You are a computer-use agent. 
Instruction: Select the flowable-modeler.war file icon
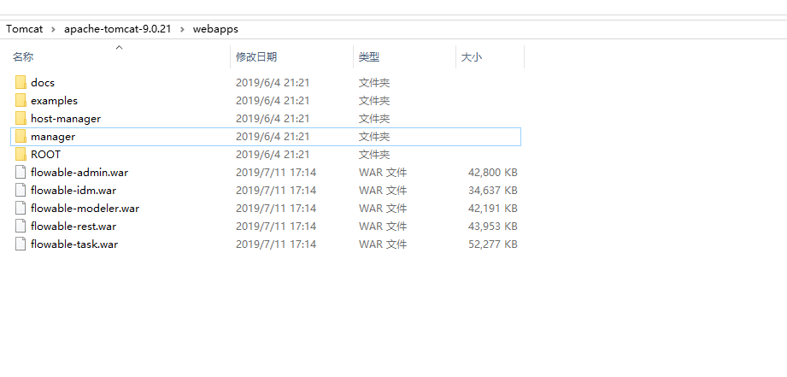21,209
